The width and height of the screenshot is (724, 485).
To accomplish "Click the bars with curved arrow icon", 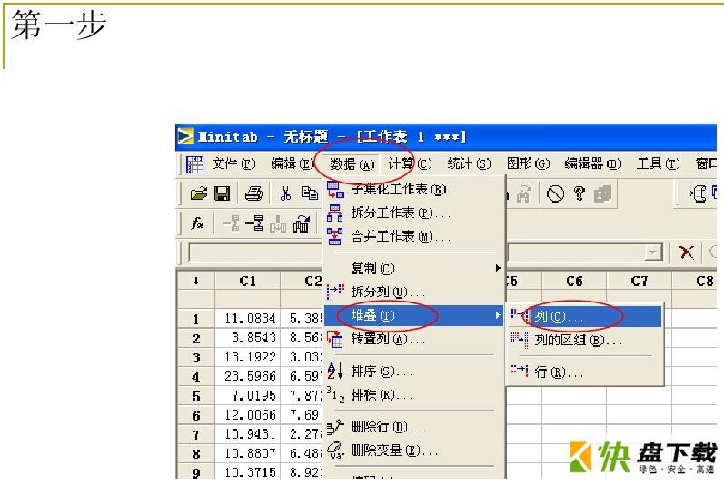I will 301,223.
